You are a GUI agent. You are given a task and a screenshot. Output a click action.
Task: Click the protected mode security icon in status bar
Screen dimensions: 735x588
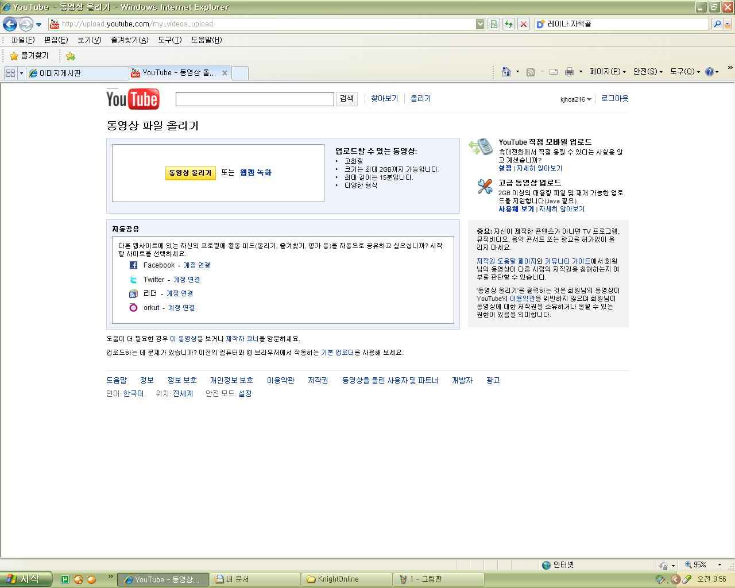[664, 565]
